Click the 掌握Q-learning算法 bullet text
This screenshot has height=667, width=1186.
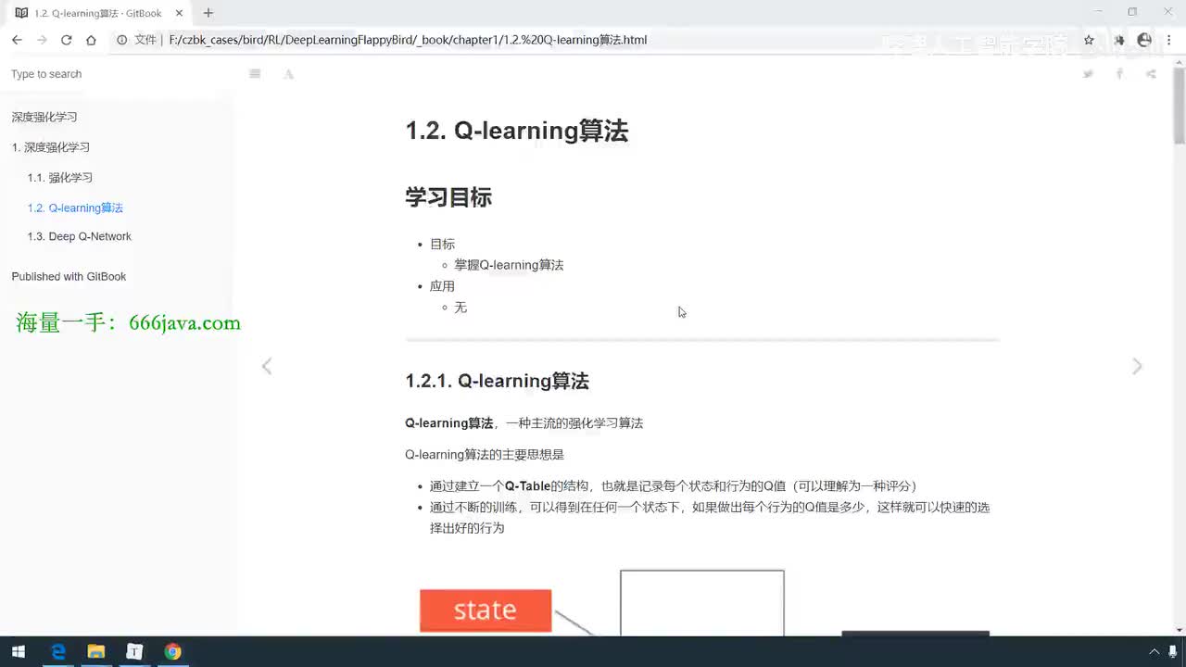click(x=509, y=265)
